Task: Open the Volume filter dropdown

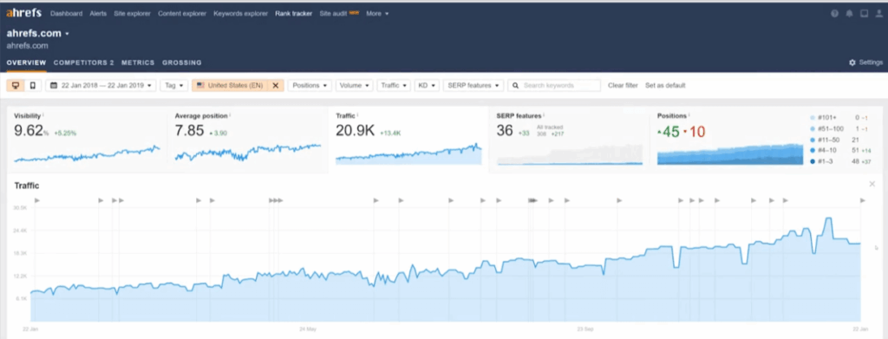Action: pos(354,86)
